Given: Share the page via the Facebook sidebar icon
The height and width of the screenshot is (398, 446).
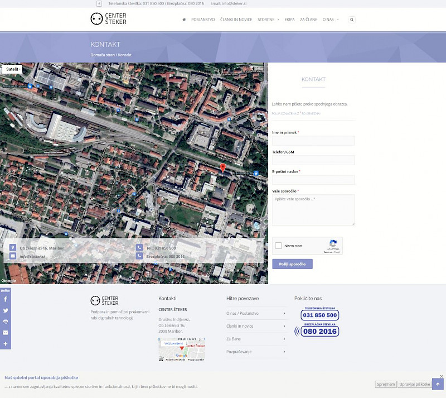Looking at the screenshot, I should [6, 299].
